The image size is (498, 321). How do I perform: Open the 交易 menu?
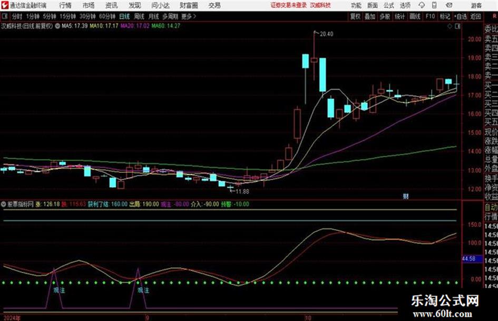point(214,5)
